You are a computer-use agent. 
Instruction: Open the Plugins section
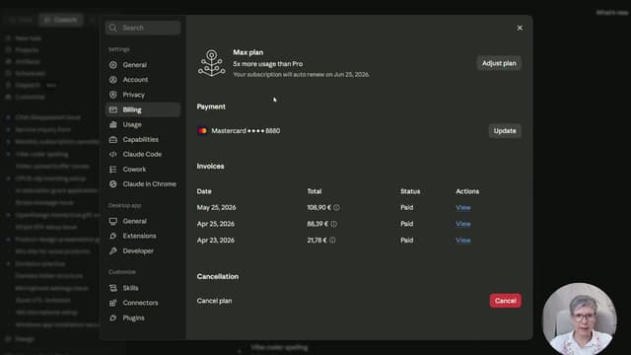[x=143, y=318]
